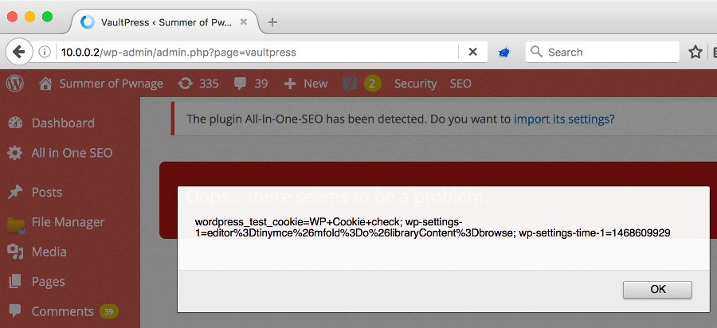
Task: Click the blue extension icon in toolbar
Action: coord(504,53)
